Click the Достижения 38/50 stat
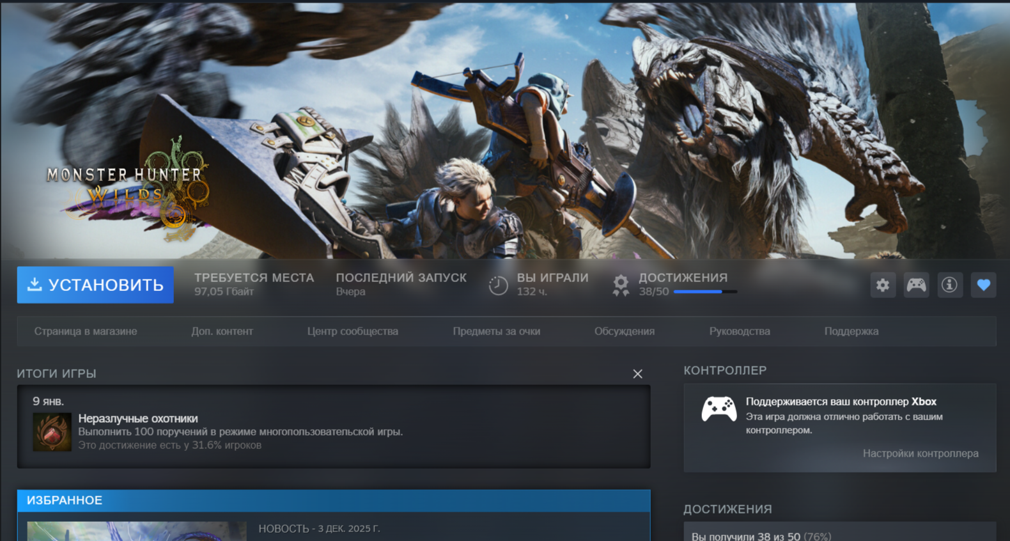1010x541 pixels. pos(683,285)
